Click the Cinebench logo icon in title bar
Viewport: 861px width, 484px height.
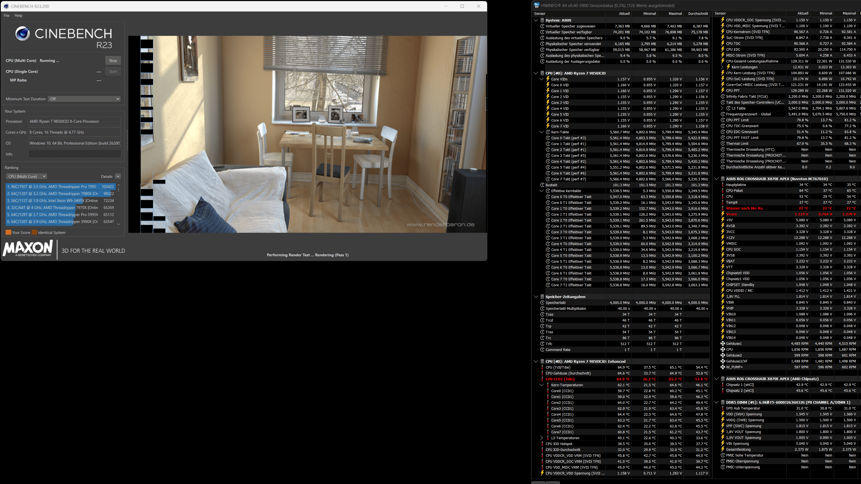(x=6, y=6)
